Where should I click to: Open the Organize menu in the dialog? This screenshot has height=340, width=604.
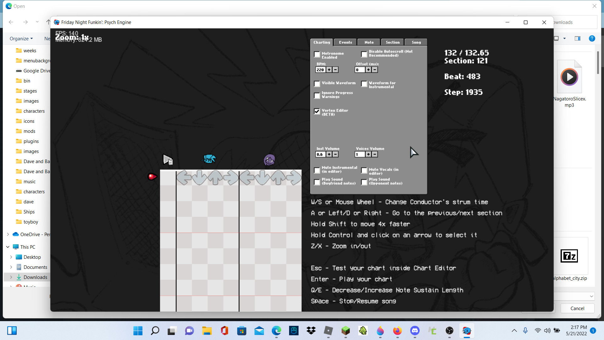click(x=21, y=38)
